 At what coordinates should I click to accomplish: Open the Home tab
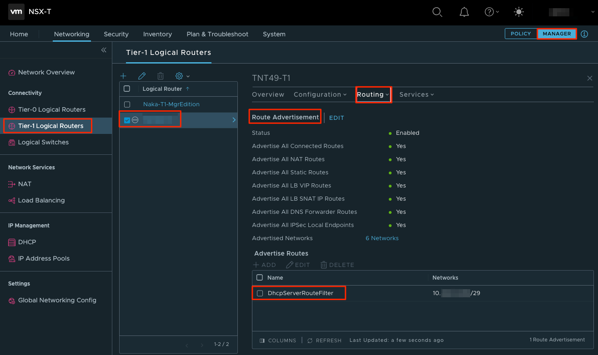tap(19, 34)
